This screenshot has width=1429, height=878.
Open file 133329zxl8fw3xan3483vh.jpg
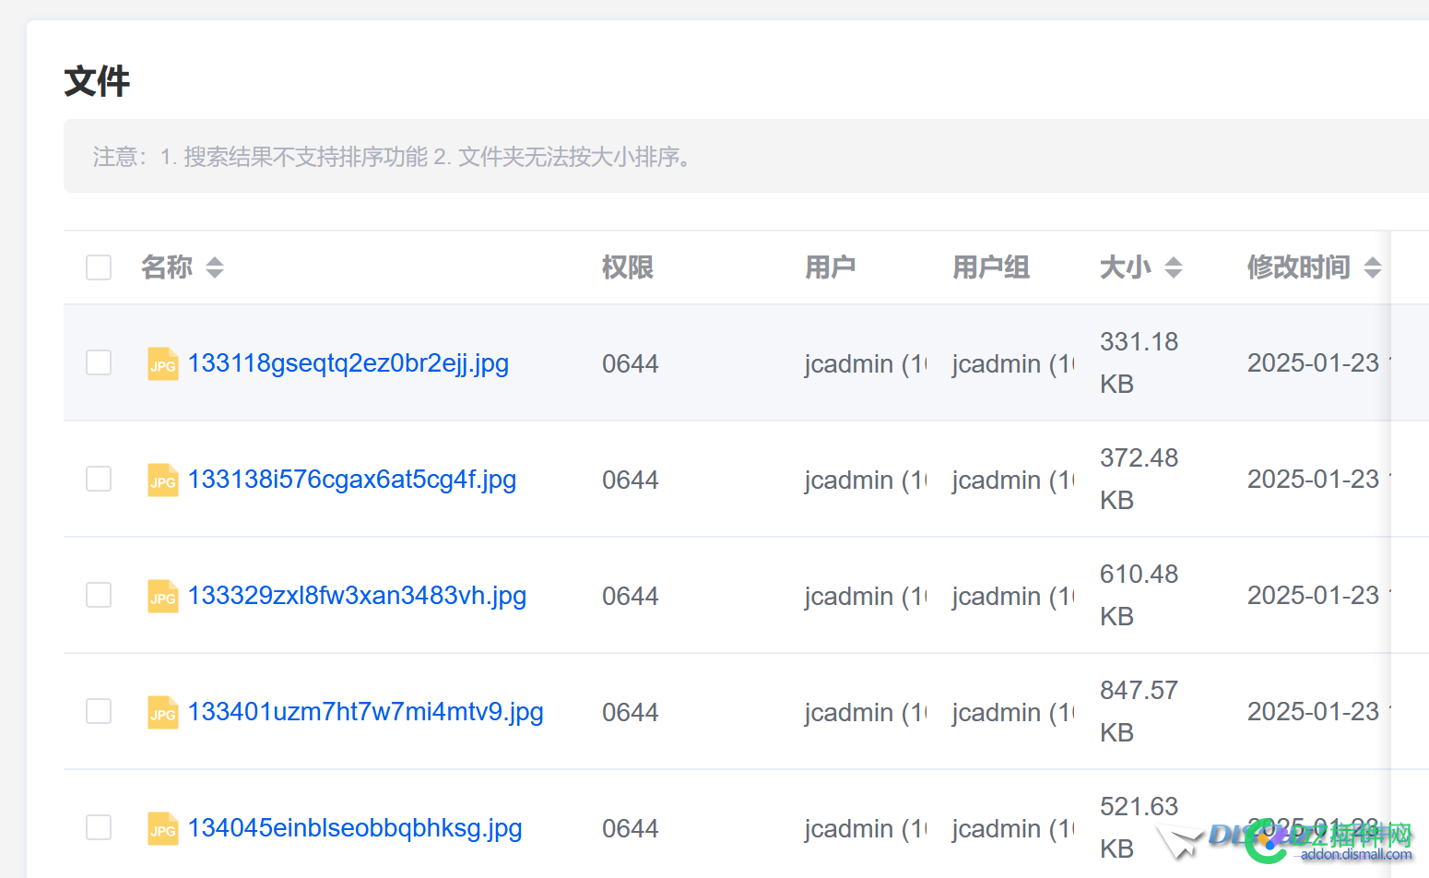(358, 596)
